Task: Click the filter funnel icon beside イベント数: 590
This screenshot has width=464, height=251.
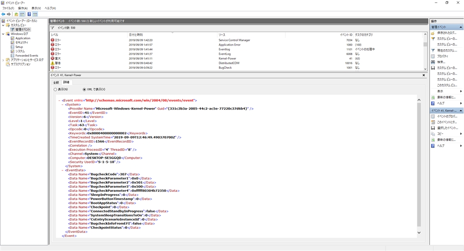Action: coord(52,28)
